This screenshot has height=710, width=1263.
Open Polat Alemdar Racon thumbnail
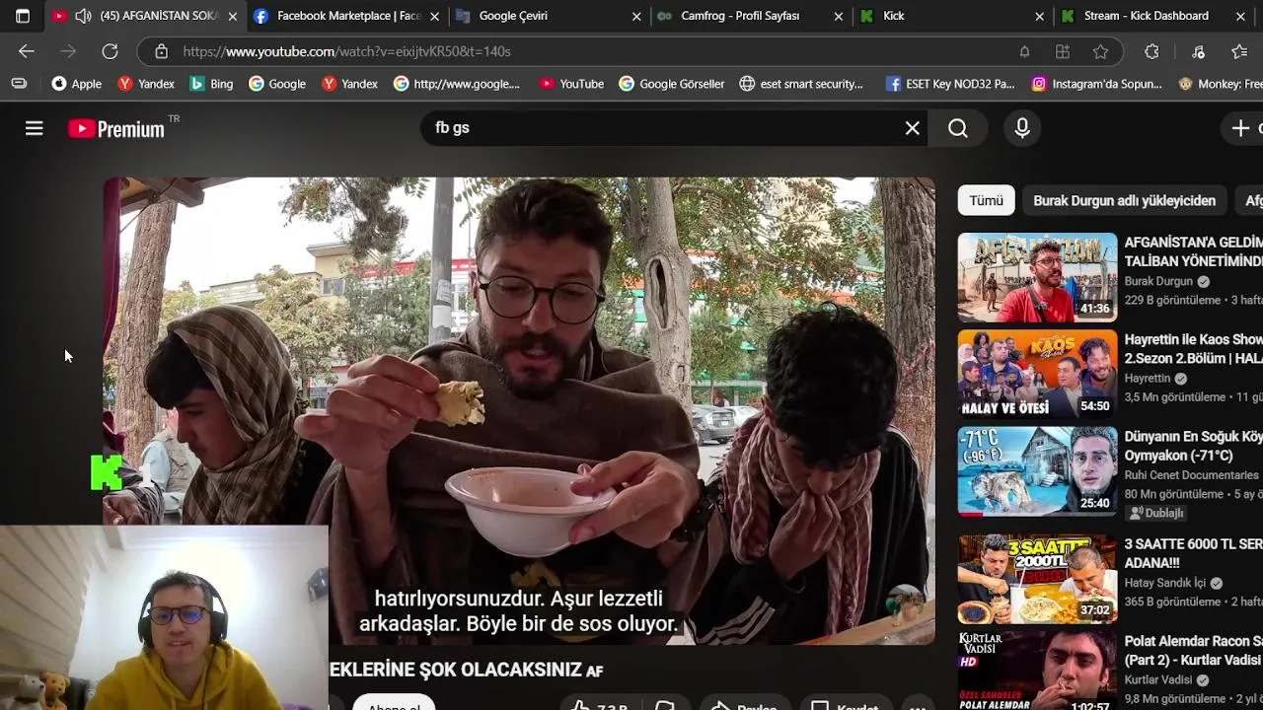pos(1037,671)
